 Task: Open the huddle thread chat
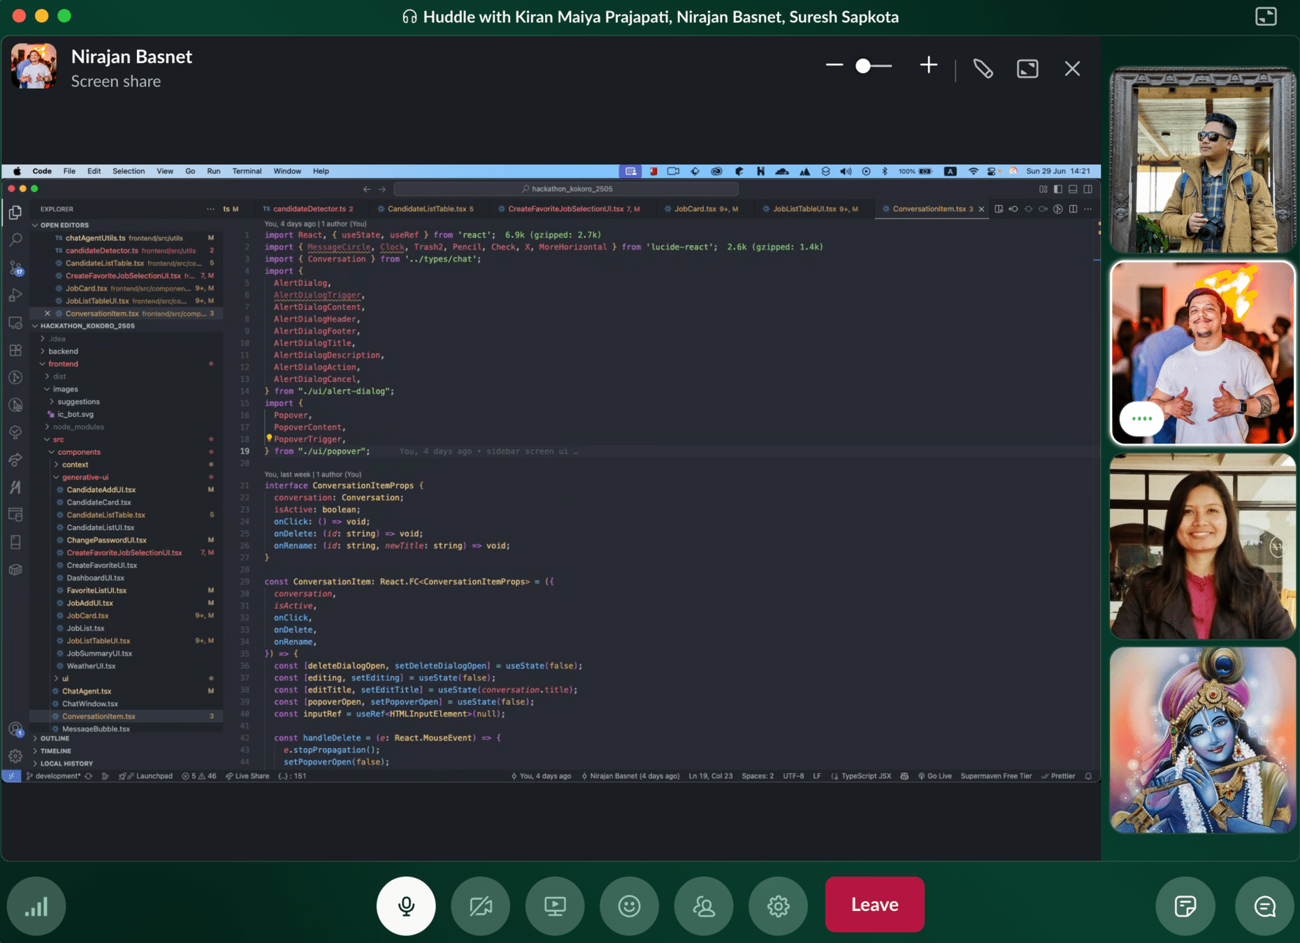tap(1264, 905)
